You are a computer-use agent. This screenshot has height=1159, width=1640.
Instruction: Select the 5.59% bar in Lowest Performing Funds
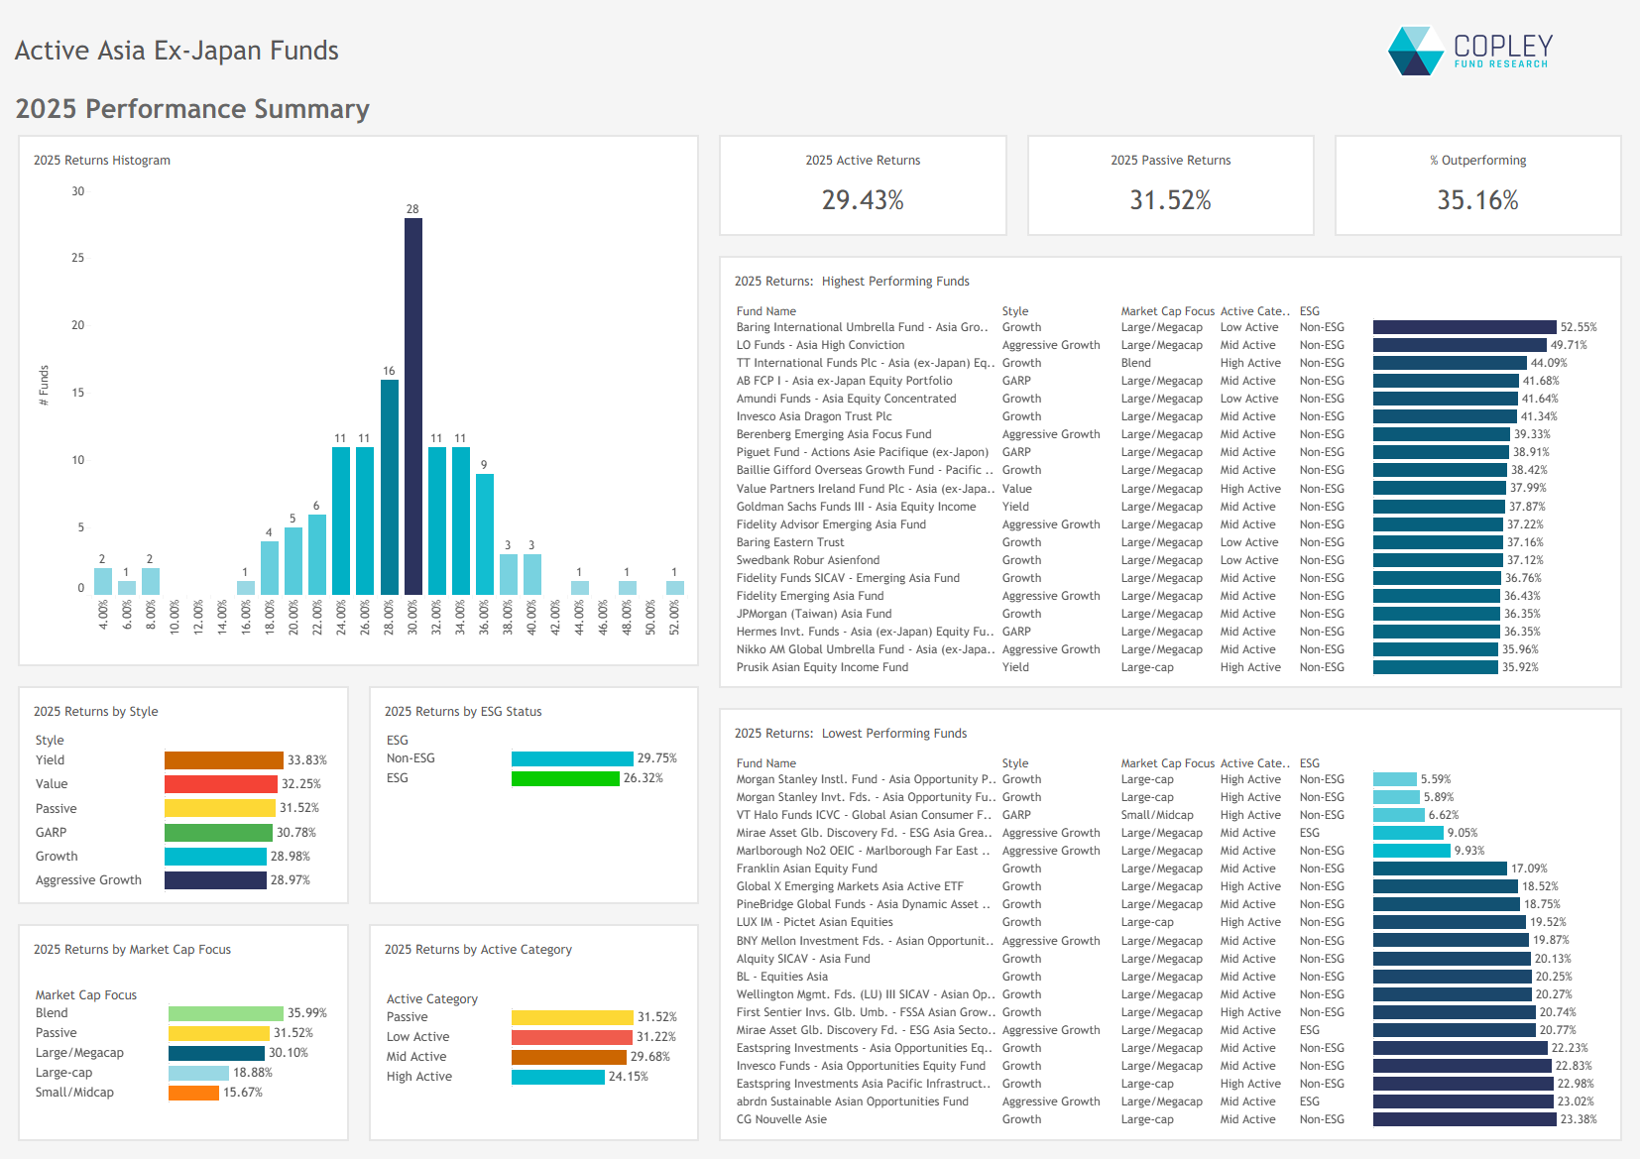tap(1394, 779)
